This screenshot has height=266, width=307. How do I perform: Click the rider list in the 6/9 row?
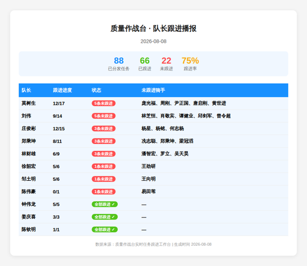point(165,154)
